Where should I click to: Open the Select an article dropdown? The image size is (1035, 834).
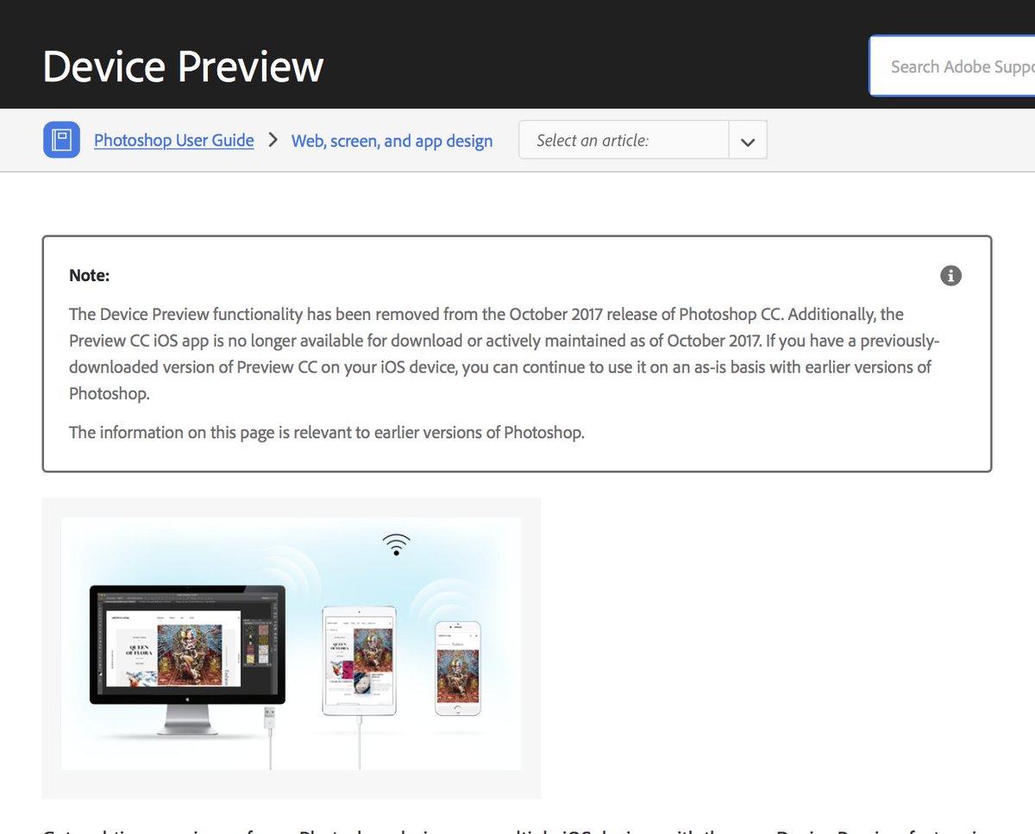pos(643,140)
